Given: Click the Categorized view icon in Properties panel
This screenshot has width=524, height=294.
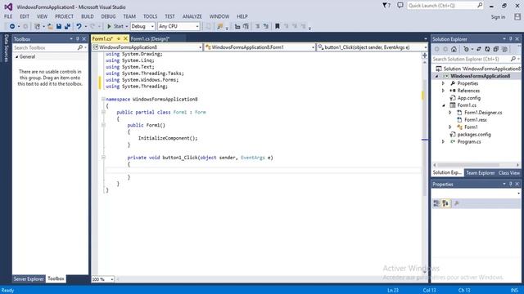Looking at the screenshot, I should point(436,203).
